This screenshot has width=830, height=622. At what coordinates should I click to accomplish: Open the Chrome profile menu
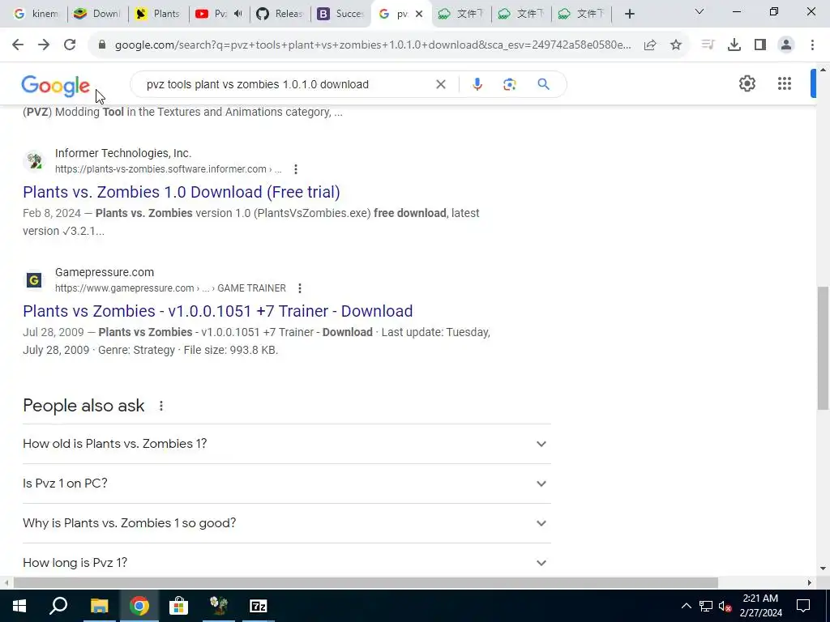tap(786, 45)
